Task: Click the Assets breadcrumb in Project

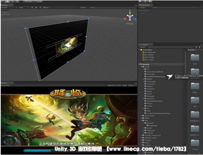Action: (x=191, y=50)
